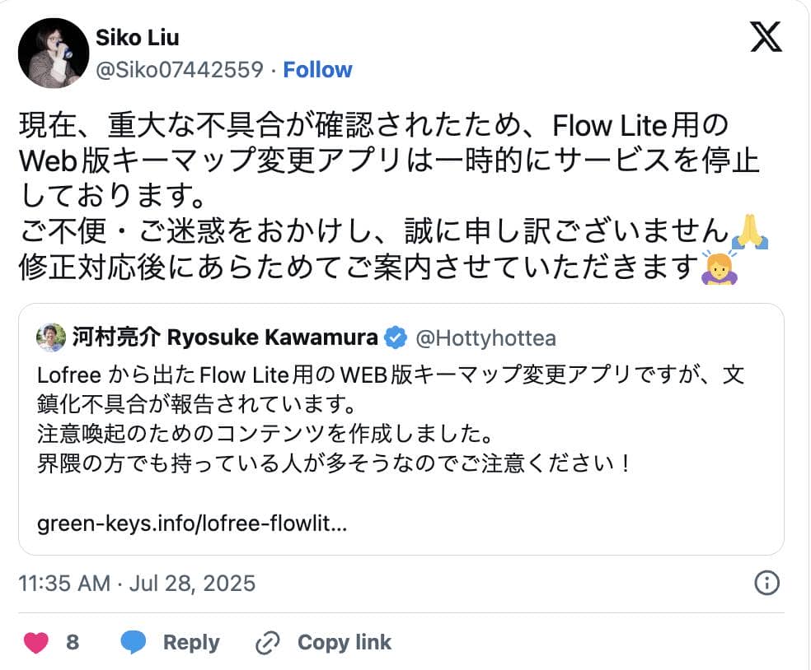Click the copy link chain icon
Viewport: 811px width, 670px height.
tap(268, 643)
